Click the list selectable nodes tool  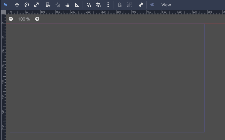(x=48, y=5)
